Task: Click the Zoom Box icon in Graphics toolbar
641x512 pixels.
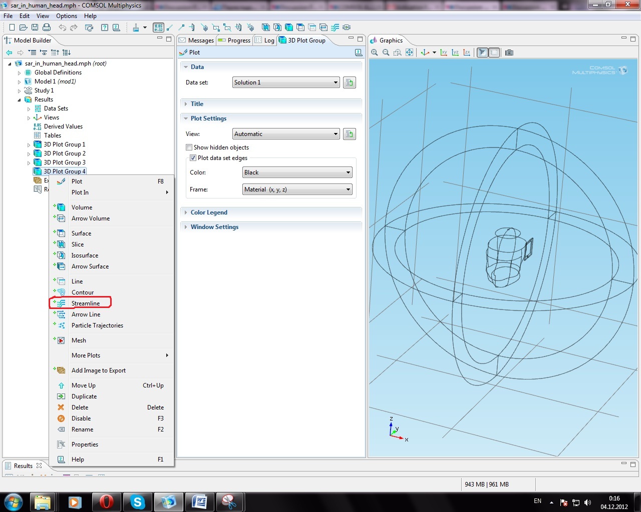Action: 398,52
